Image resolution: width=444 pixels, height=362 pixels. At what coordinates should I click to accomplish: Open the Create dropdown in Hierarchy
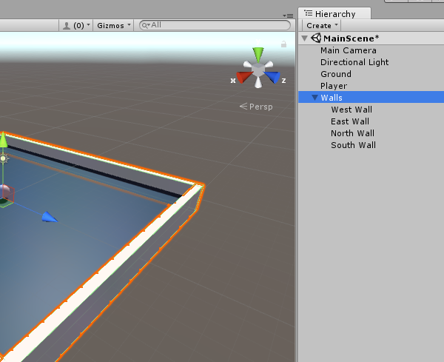coord(322,25)
